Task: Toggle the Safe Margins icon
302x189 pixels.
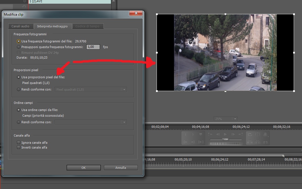Action: click(x=257, y=134)
